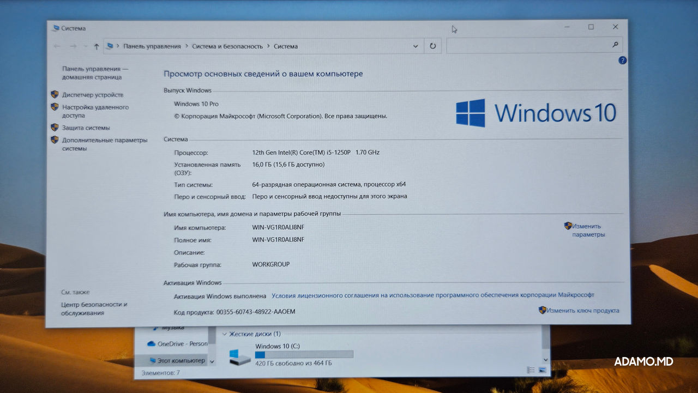Image resolution: width=698 pixels, height=393 pixels.
Task: Click computer name 'WIN-VG1R0ALI8NF' beside 'Имя компьютера'
Action: (278, 227)
